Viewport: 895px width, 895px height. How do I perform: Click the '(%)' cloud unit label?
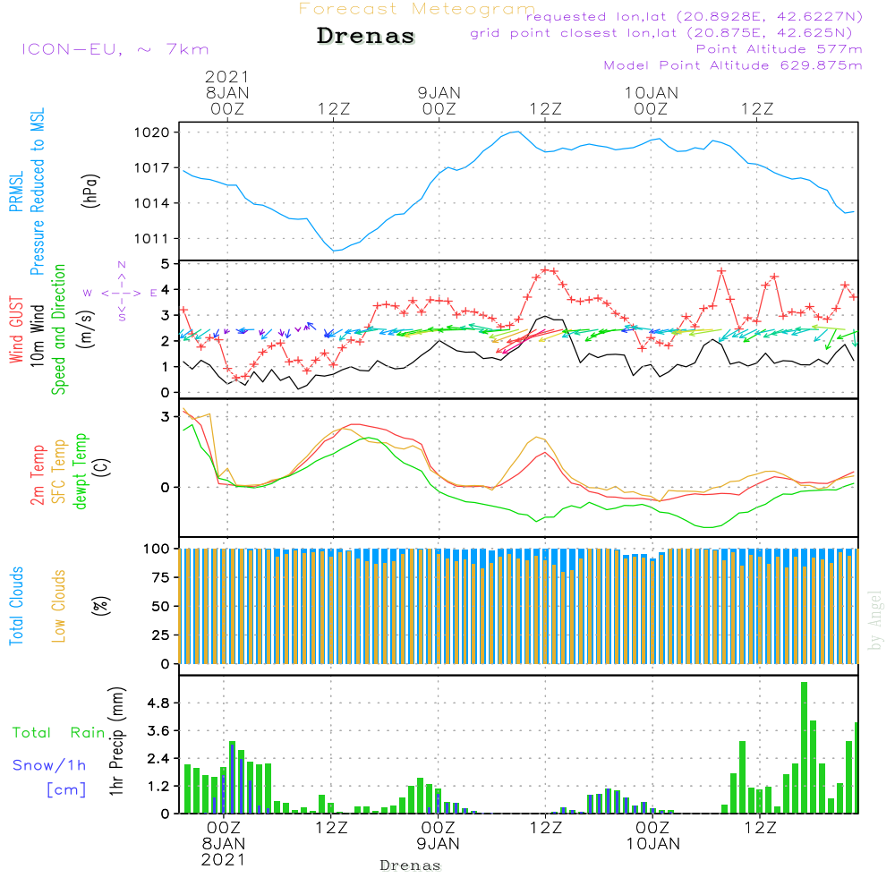pos(100,606)
